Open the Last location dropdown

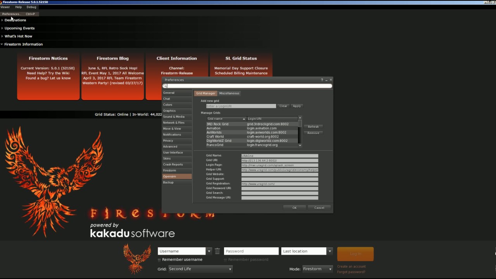tap(307, 251)
